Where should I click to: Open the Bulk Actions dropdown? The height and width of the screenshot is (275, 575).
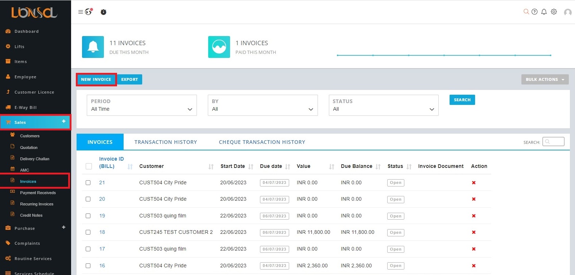[x=545, y=79]
